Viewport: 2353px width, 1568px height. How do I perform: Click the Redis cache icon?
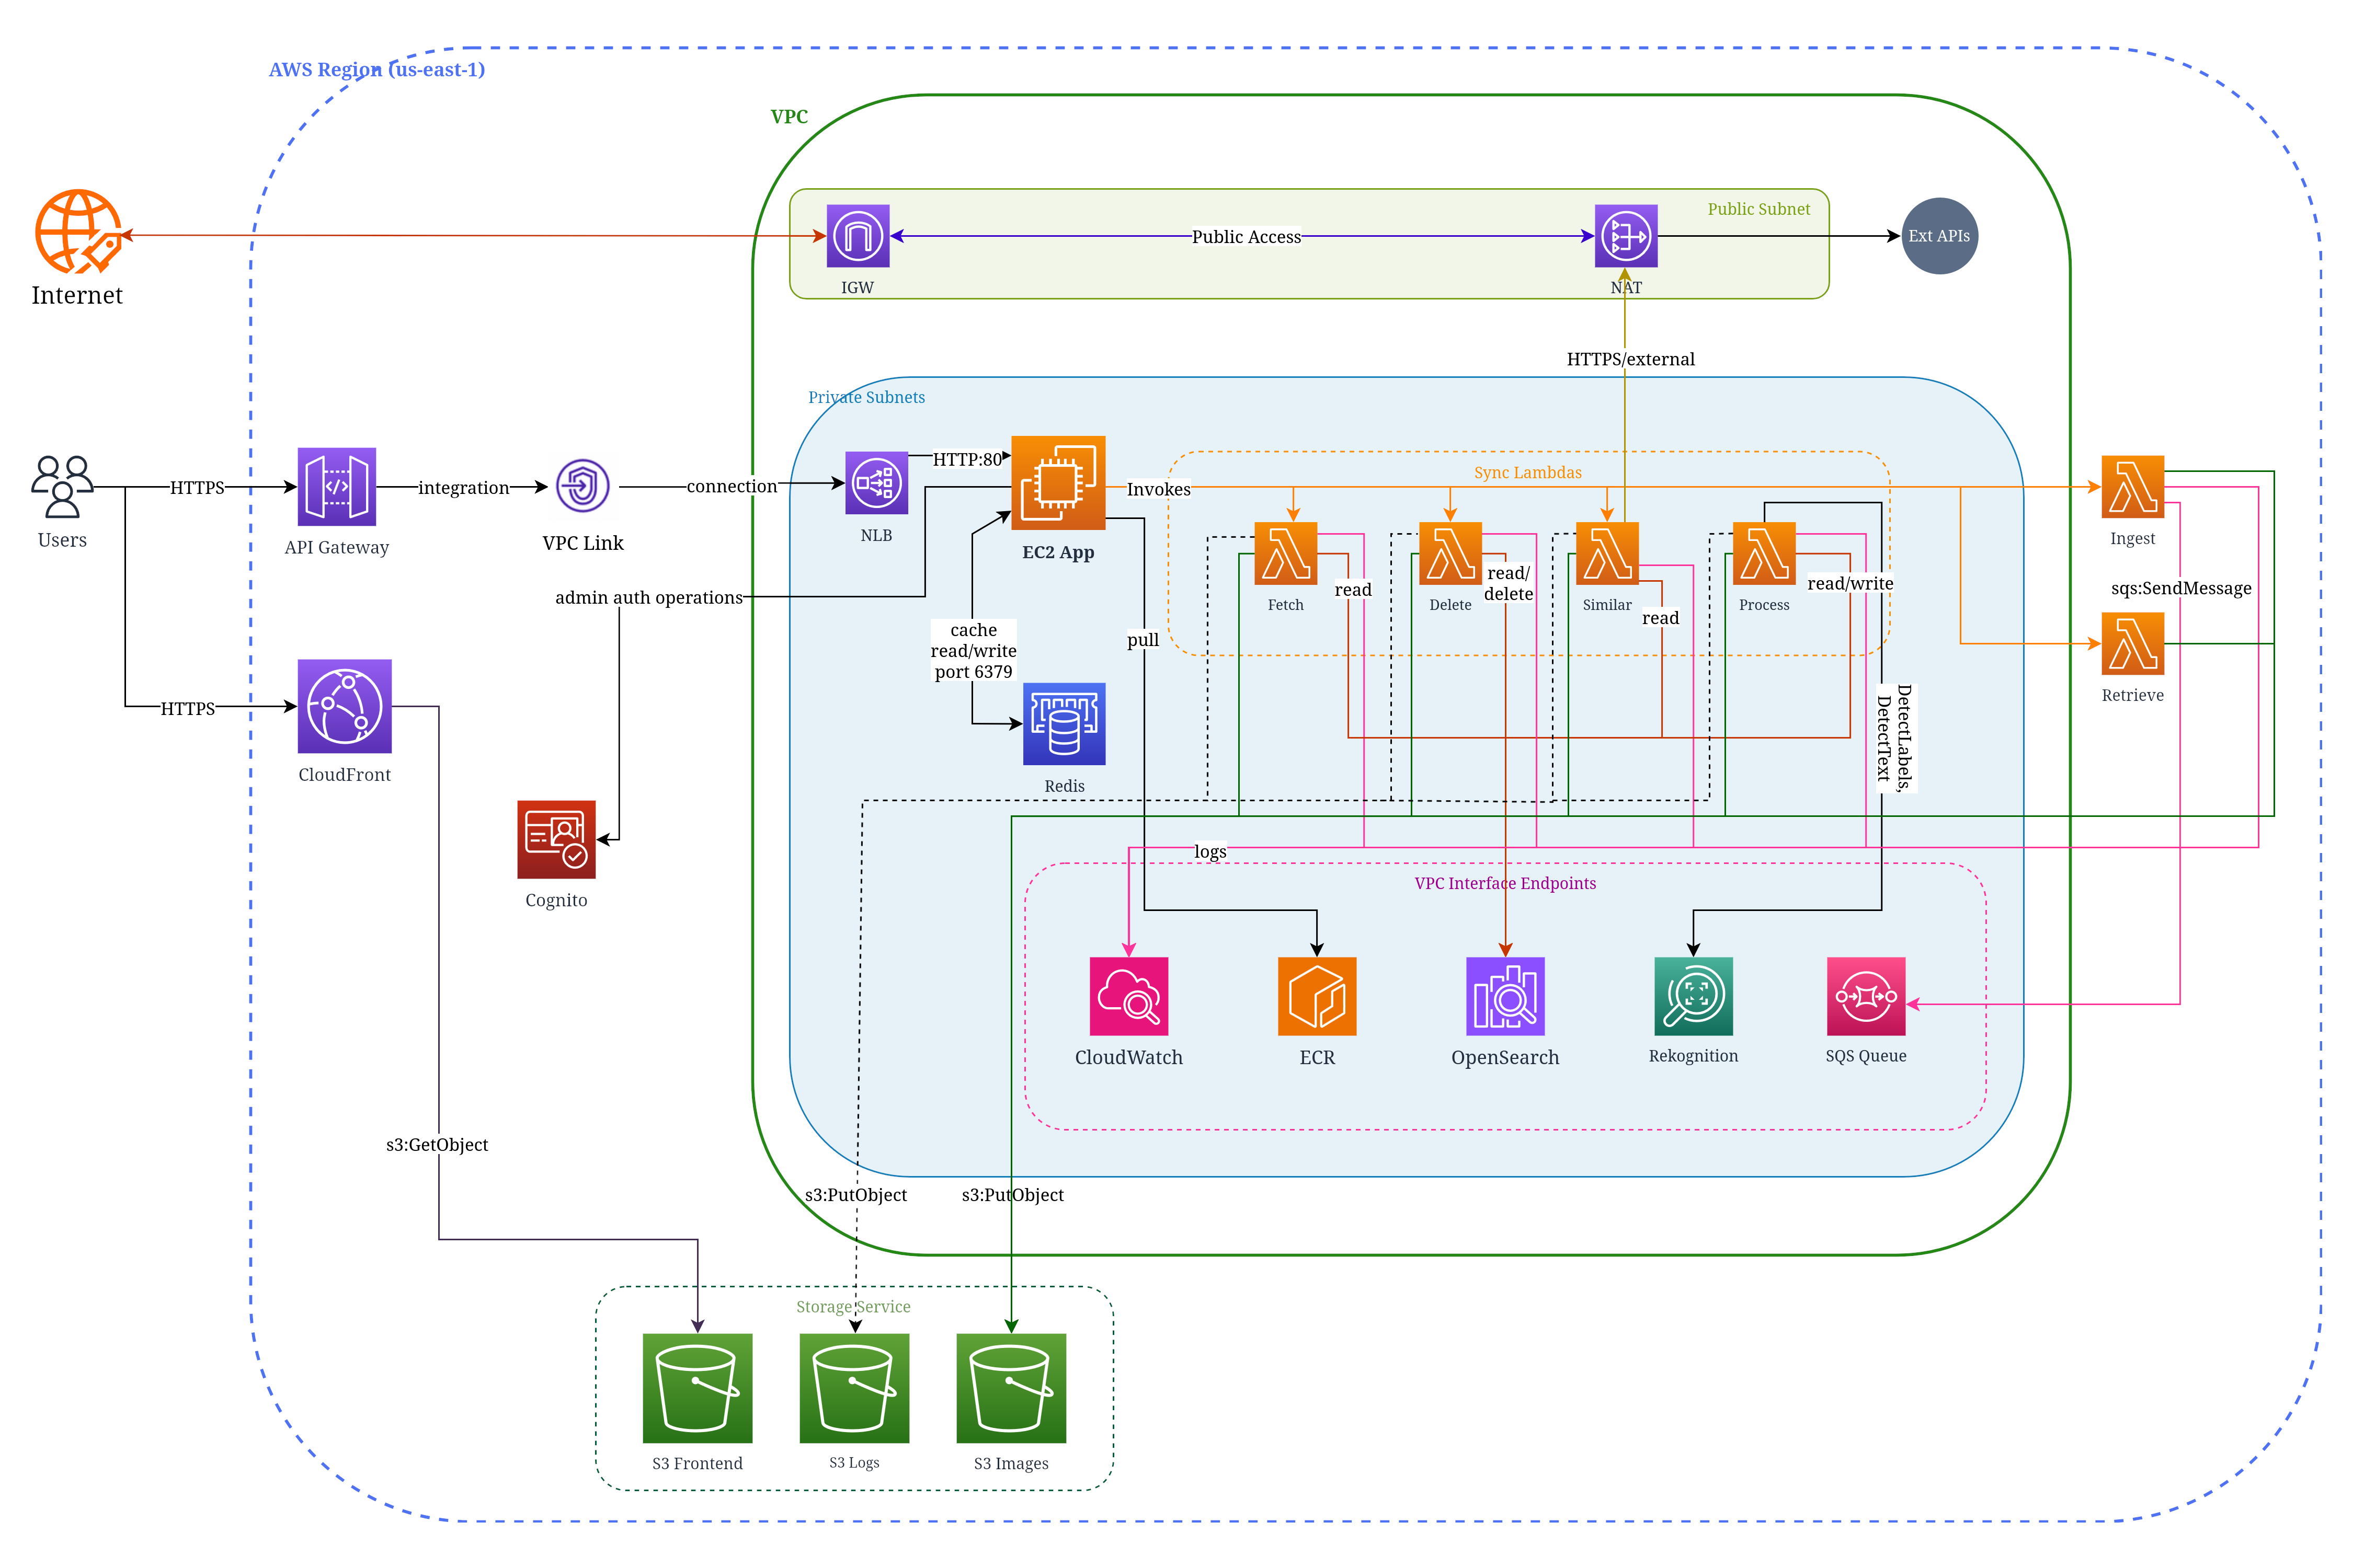click(x=1064, y=724)
